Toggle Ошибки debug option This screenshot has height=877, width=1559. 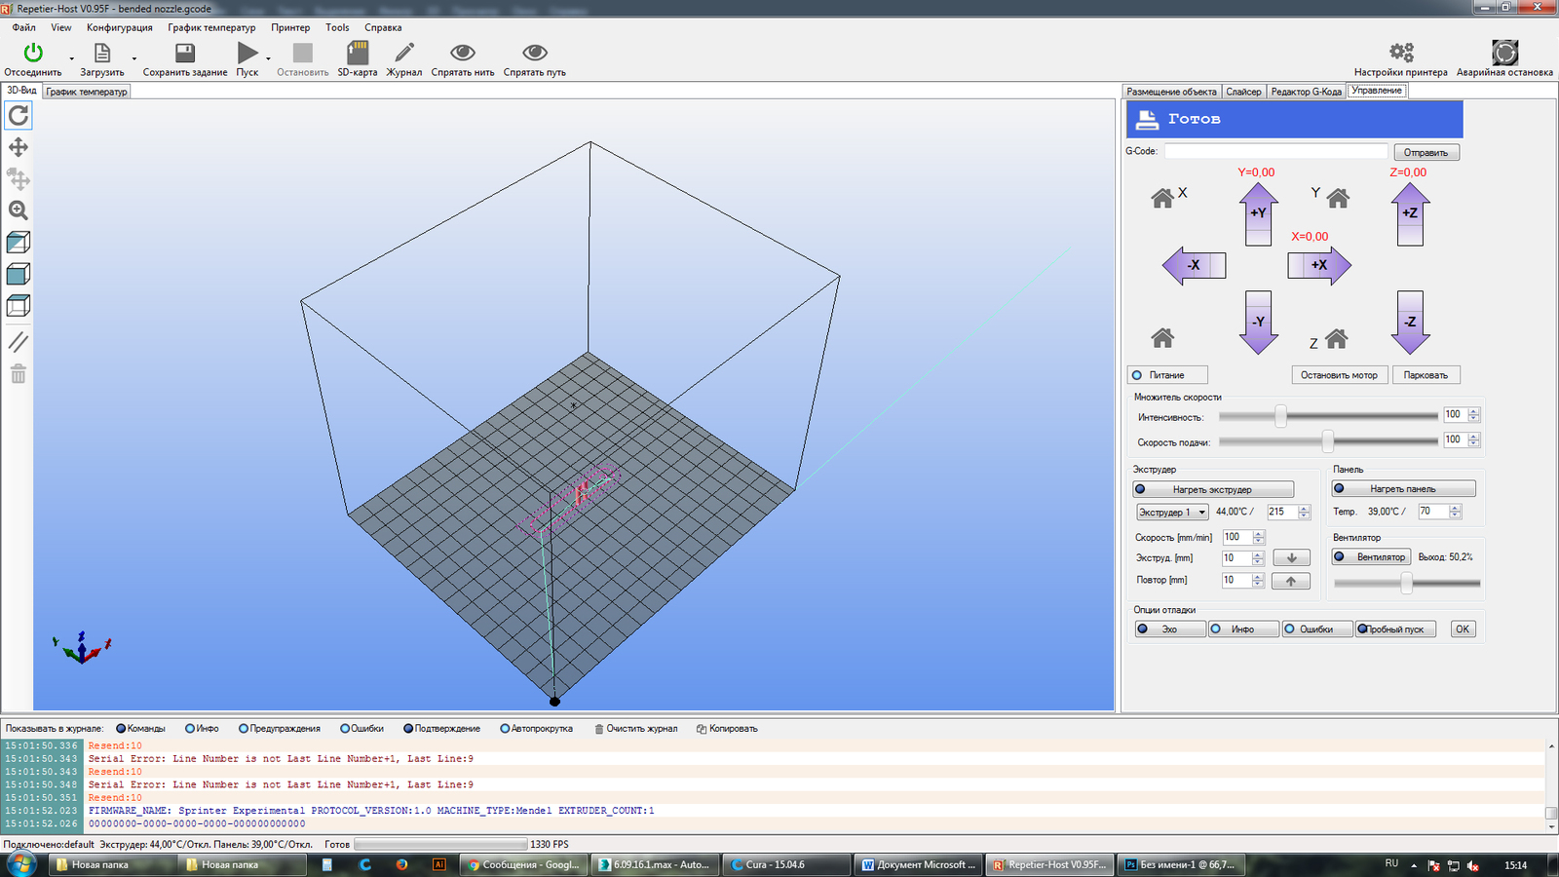(1317, 629)
